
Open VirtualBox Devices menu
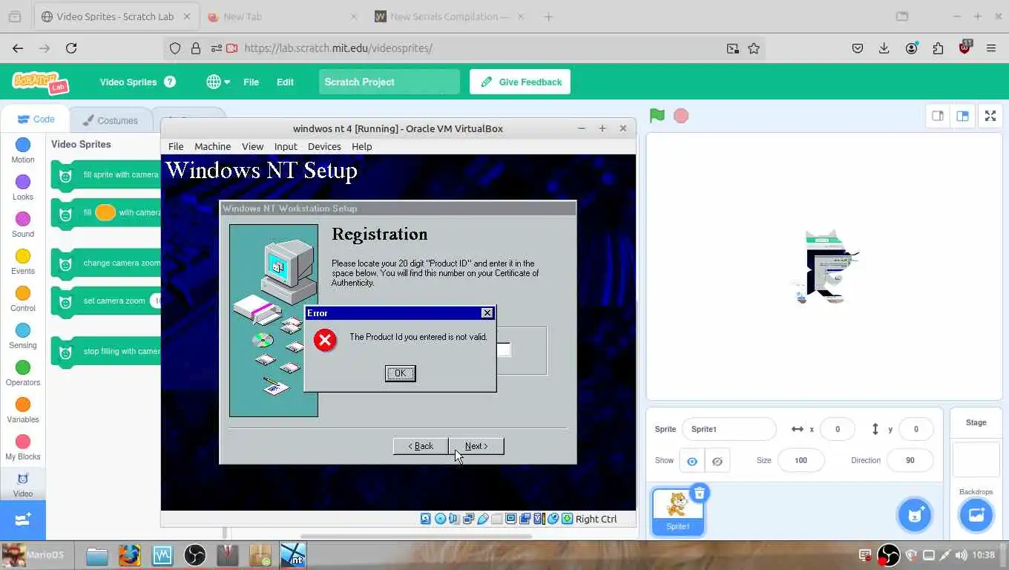[324, 146]
